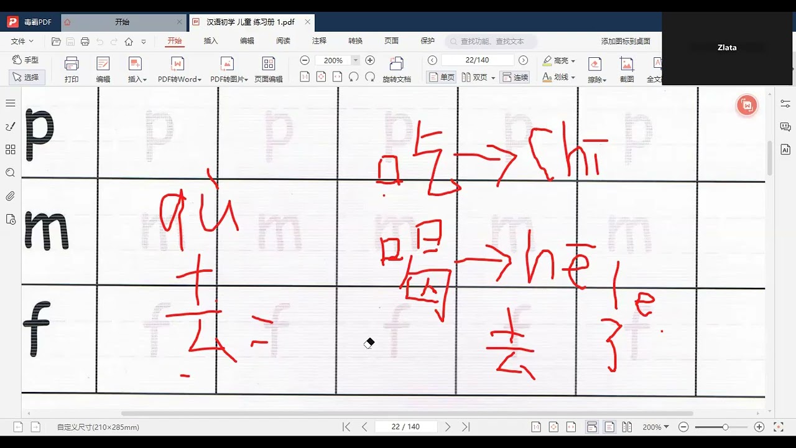Screen dimensions: 796x448
Task: Click the 页面编辑 button
Action: (x=268, y=69)
